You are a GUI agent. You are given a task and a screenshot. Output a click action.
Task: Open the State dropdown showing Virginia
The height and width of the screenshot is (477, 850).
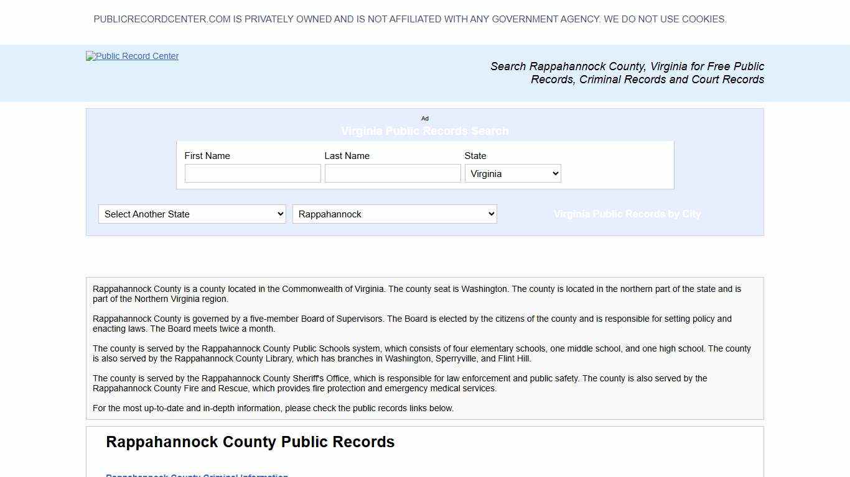[x=512, y=173]
